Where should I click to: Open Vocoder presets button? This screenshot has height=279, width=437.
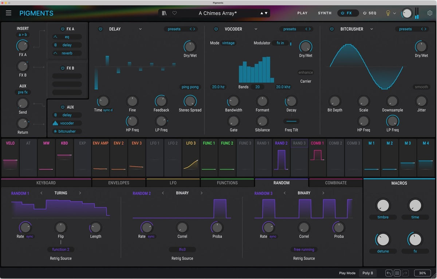[x=290, y=29]
